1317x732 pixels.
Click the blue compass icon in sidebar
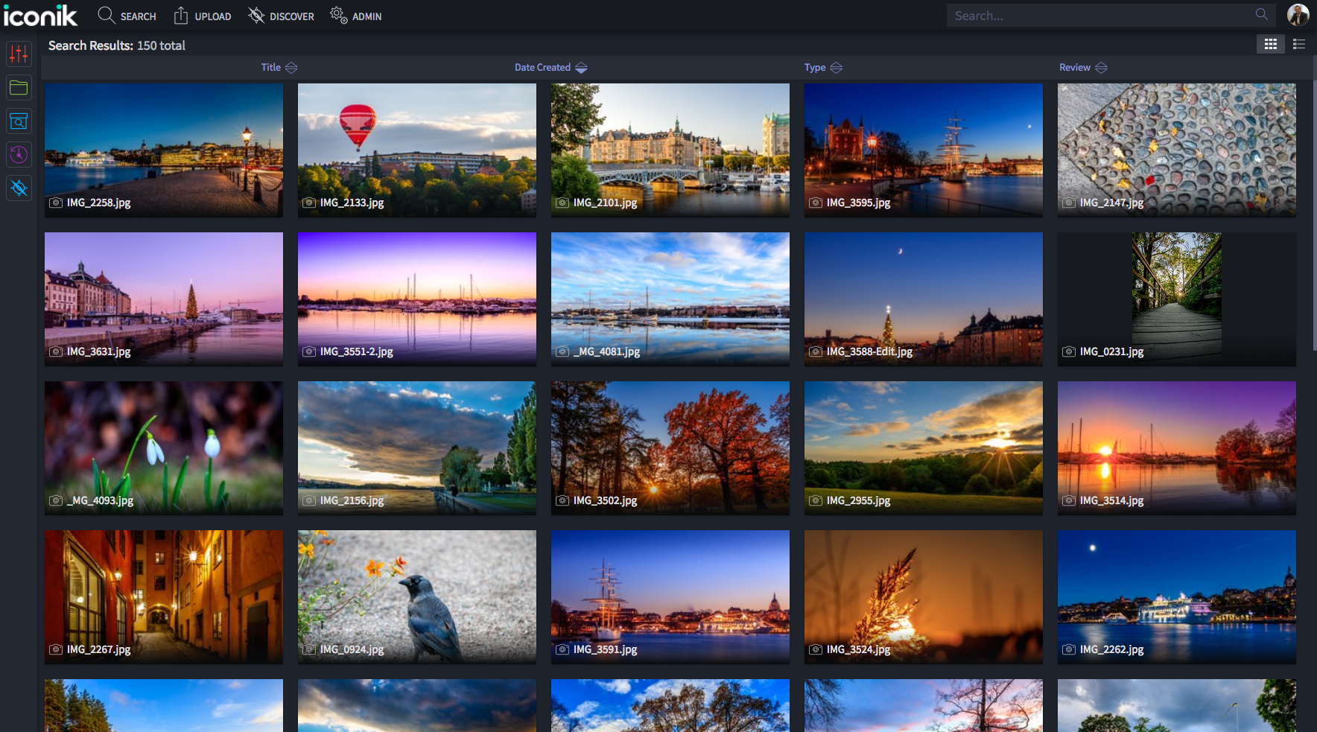tap(19, 188)
